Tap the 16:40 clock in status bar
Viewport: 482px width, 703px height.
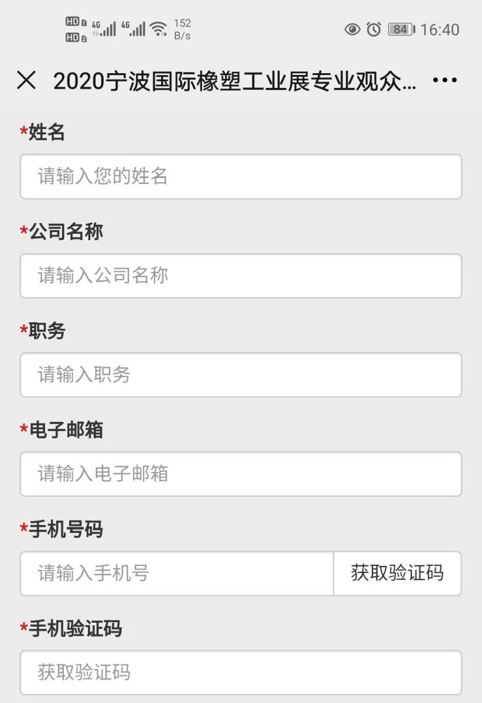pyautogui.click(x=440, y=29)
